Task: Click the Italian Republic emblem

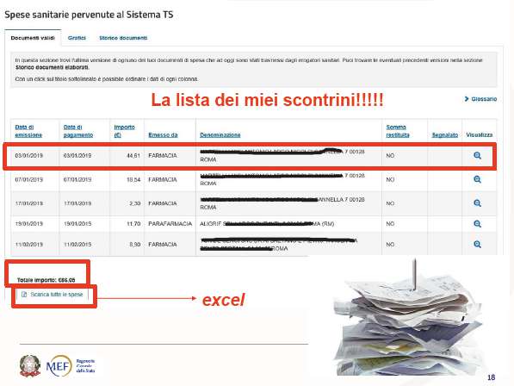Action: [x=30, y=365]
